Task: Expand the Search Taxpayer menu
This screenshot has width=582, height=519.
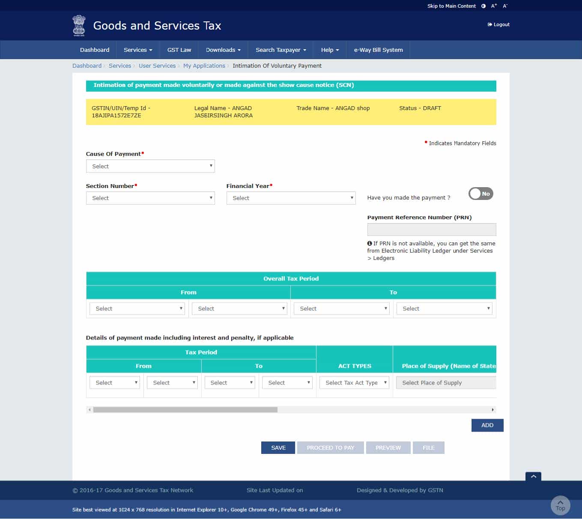Action: (281, 50)
